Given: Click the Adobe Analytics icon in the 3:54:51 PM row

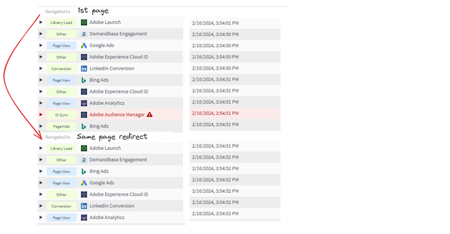Looking at the screenshot, I should pos(84,103).
